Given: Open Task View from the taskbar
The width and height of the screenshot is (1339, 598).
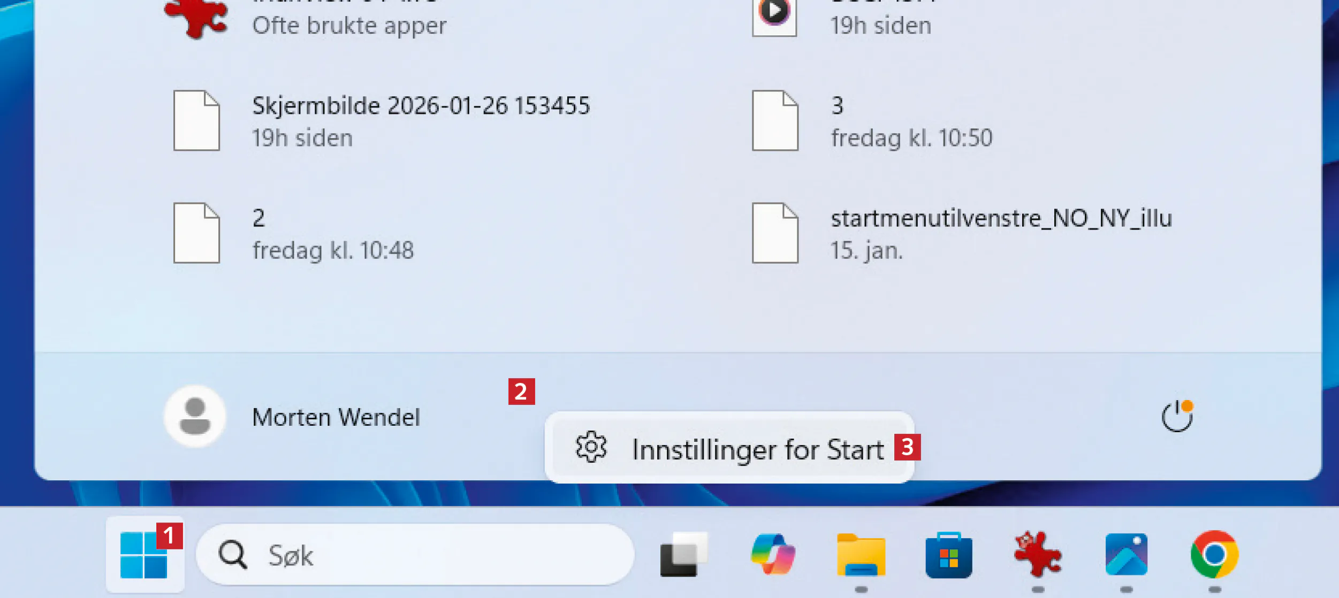Looking at the screenshot, I should pos(683,555).
